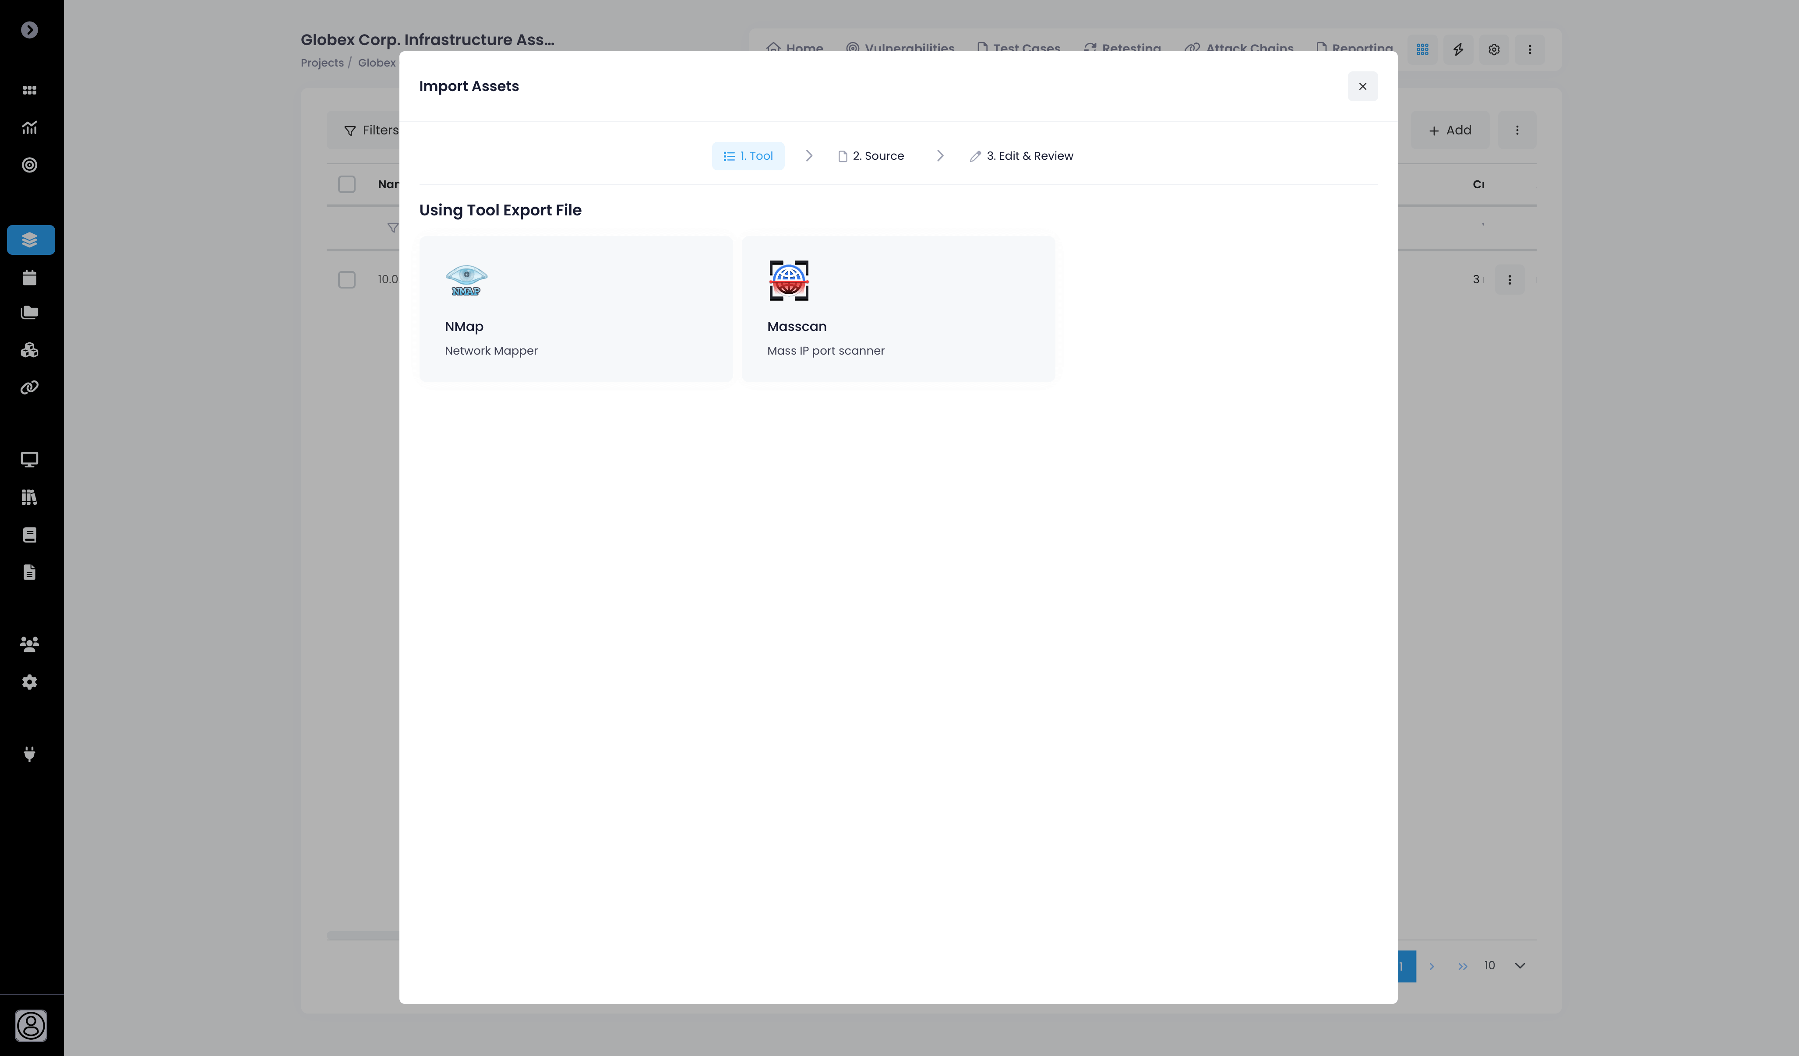
Task: Open the Projects breadcrumb link
Action: tap(322, 63)
